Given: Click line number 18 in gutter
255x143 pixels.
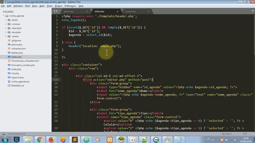Looking at the screenshot, I should (56, 79).
